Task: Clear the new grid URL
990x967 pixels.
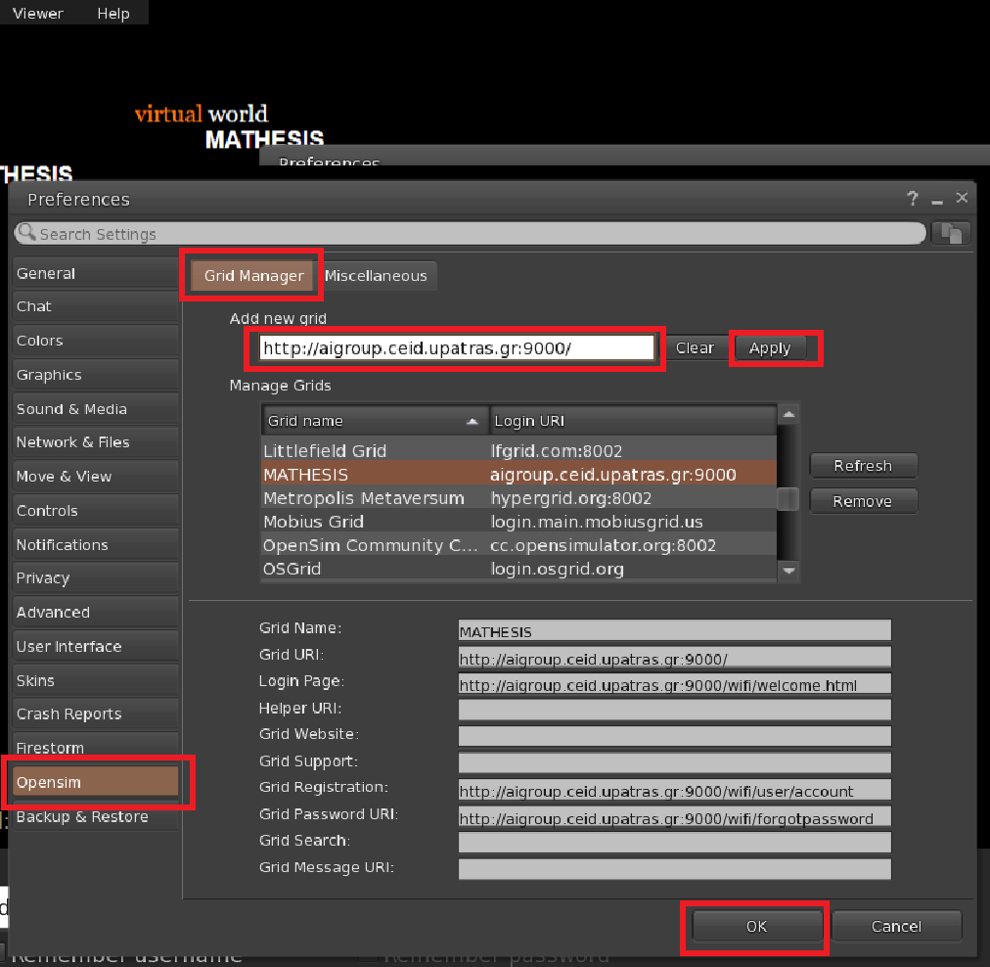Action: click(x=695, y=348)
